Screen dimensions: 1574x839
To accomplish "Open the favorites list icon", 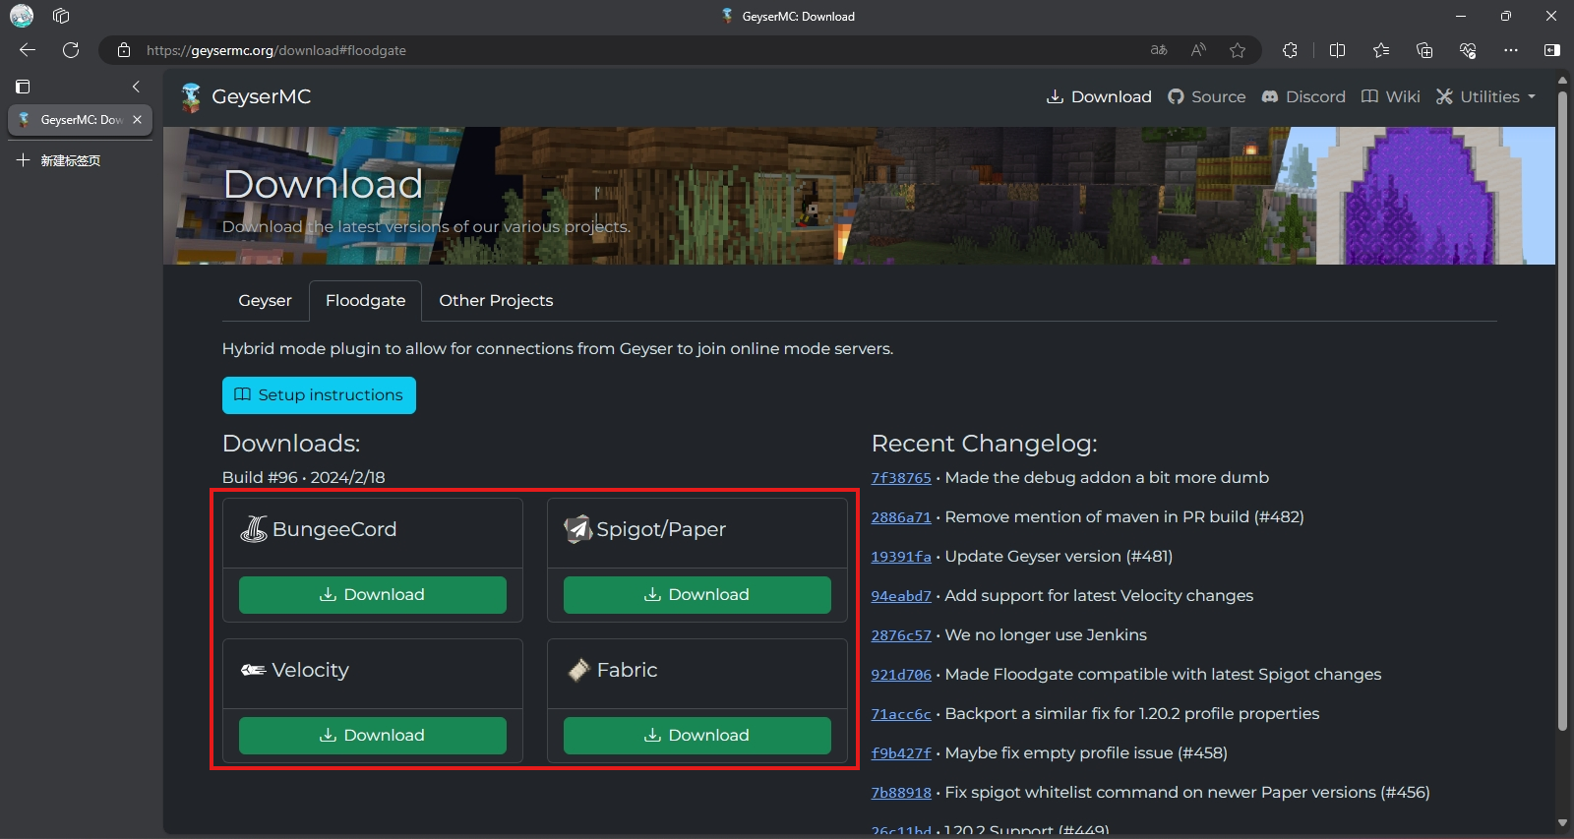I will click(1381, 50).
